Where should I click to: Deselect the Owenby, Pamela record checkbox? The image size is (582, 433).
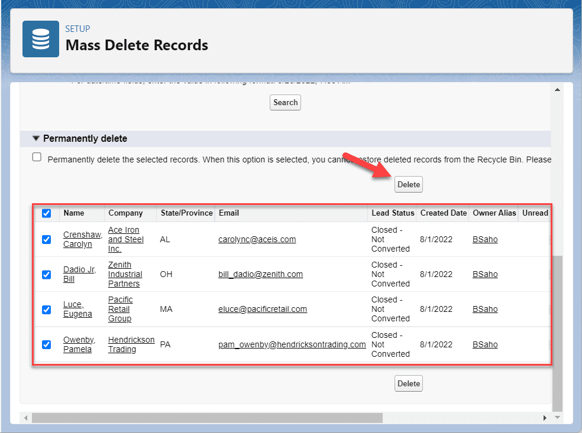[x=46, y=344]
